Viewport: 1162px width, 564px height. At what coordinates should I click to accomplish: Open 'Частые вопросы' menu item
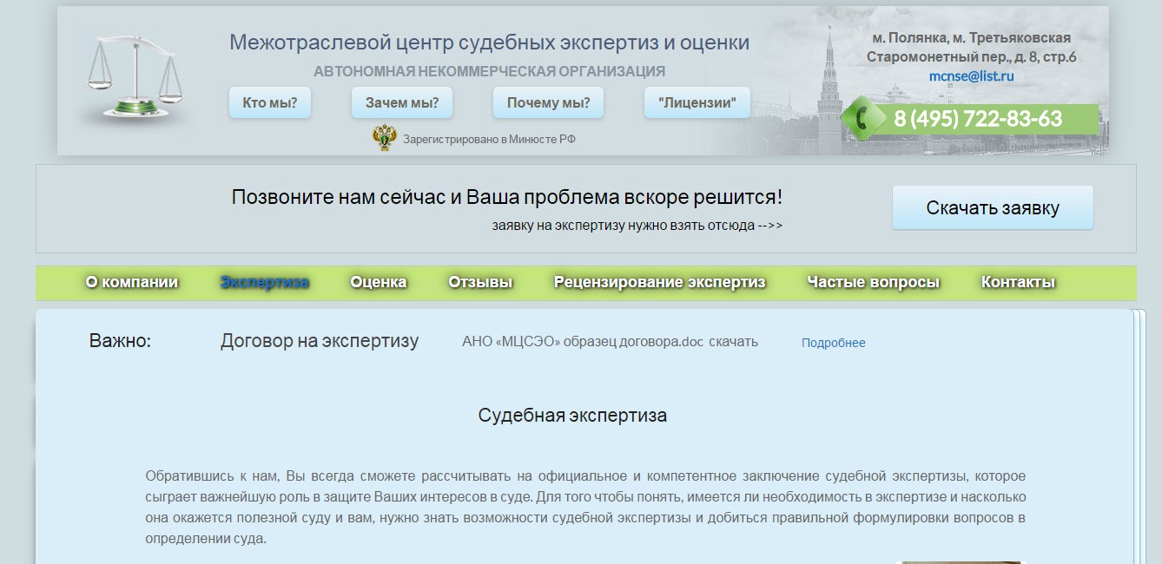(874, 282)
